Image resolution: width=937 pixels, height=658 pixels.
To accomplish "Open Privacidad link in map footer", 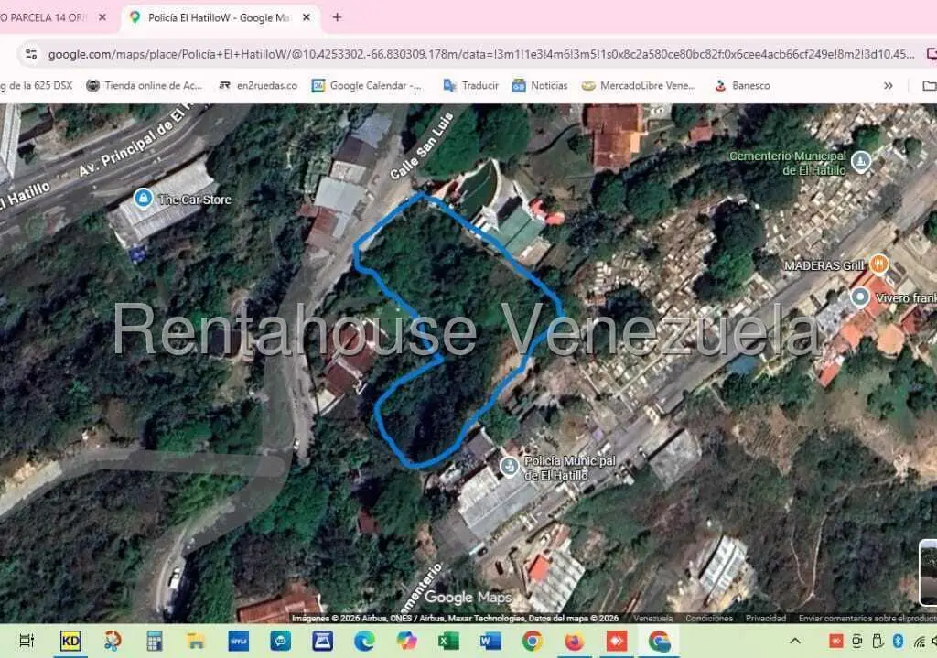I will coord(766,618).
